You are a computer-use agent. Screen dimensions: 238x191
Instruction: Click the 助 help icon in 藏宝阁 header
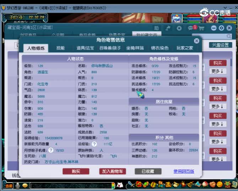click(157, 28)
